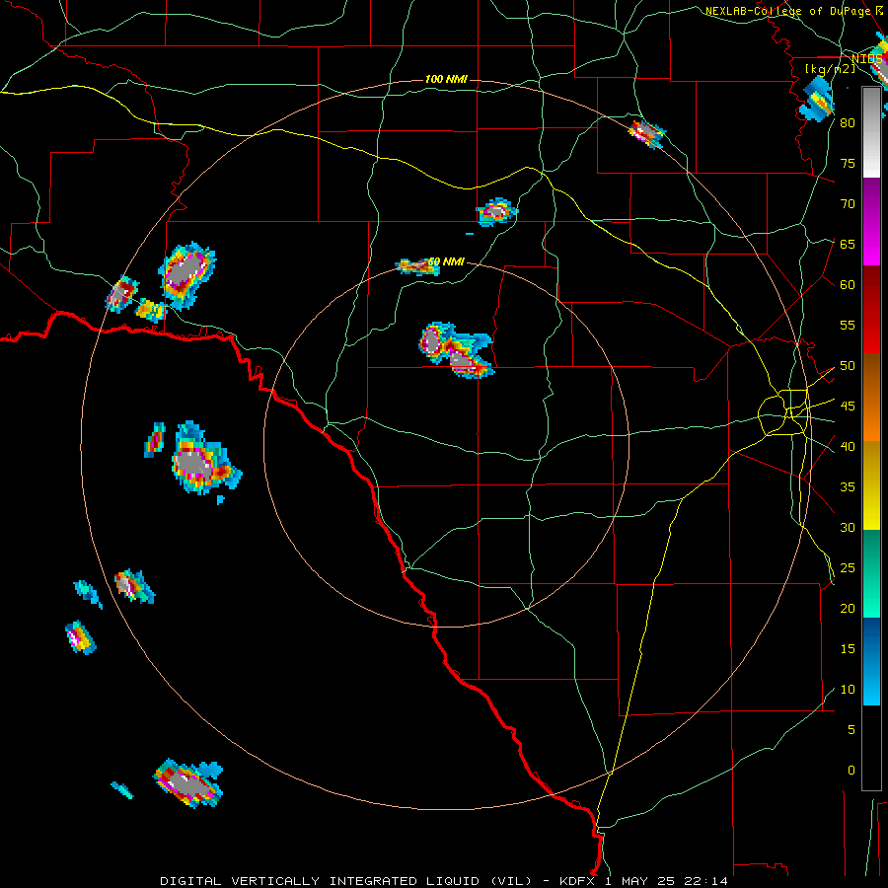This screenshot has width=888, height=888.
Task: Select the 60 NMI range ring label
Action: 446,261
